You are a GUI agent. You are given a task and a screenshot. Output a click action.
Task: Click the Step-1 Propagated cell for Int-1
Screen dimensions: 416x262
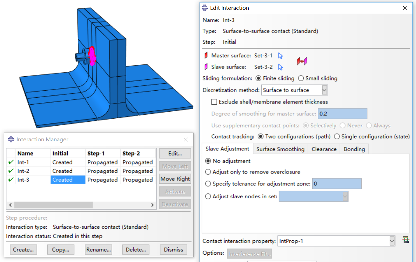coord(102,162)
